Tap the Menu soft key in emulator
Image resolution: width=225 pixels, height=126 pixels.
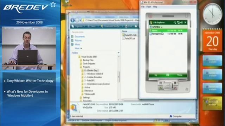180,75
